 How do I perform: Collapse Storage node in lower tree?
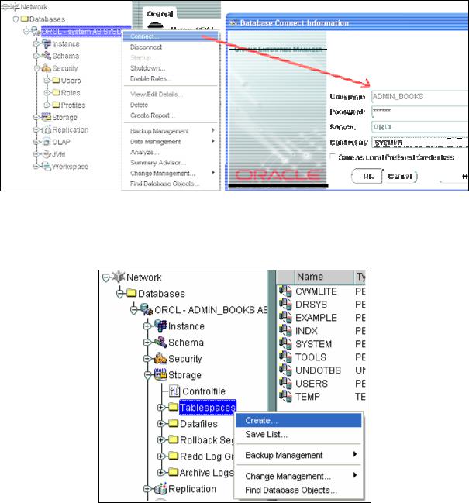click(x=147, y=375)
